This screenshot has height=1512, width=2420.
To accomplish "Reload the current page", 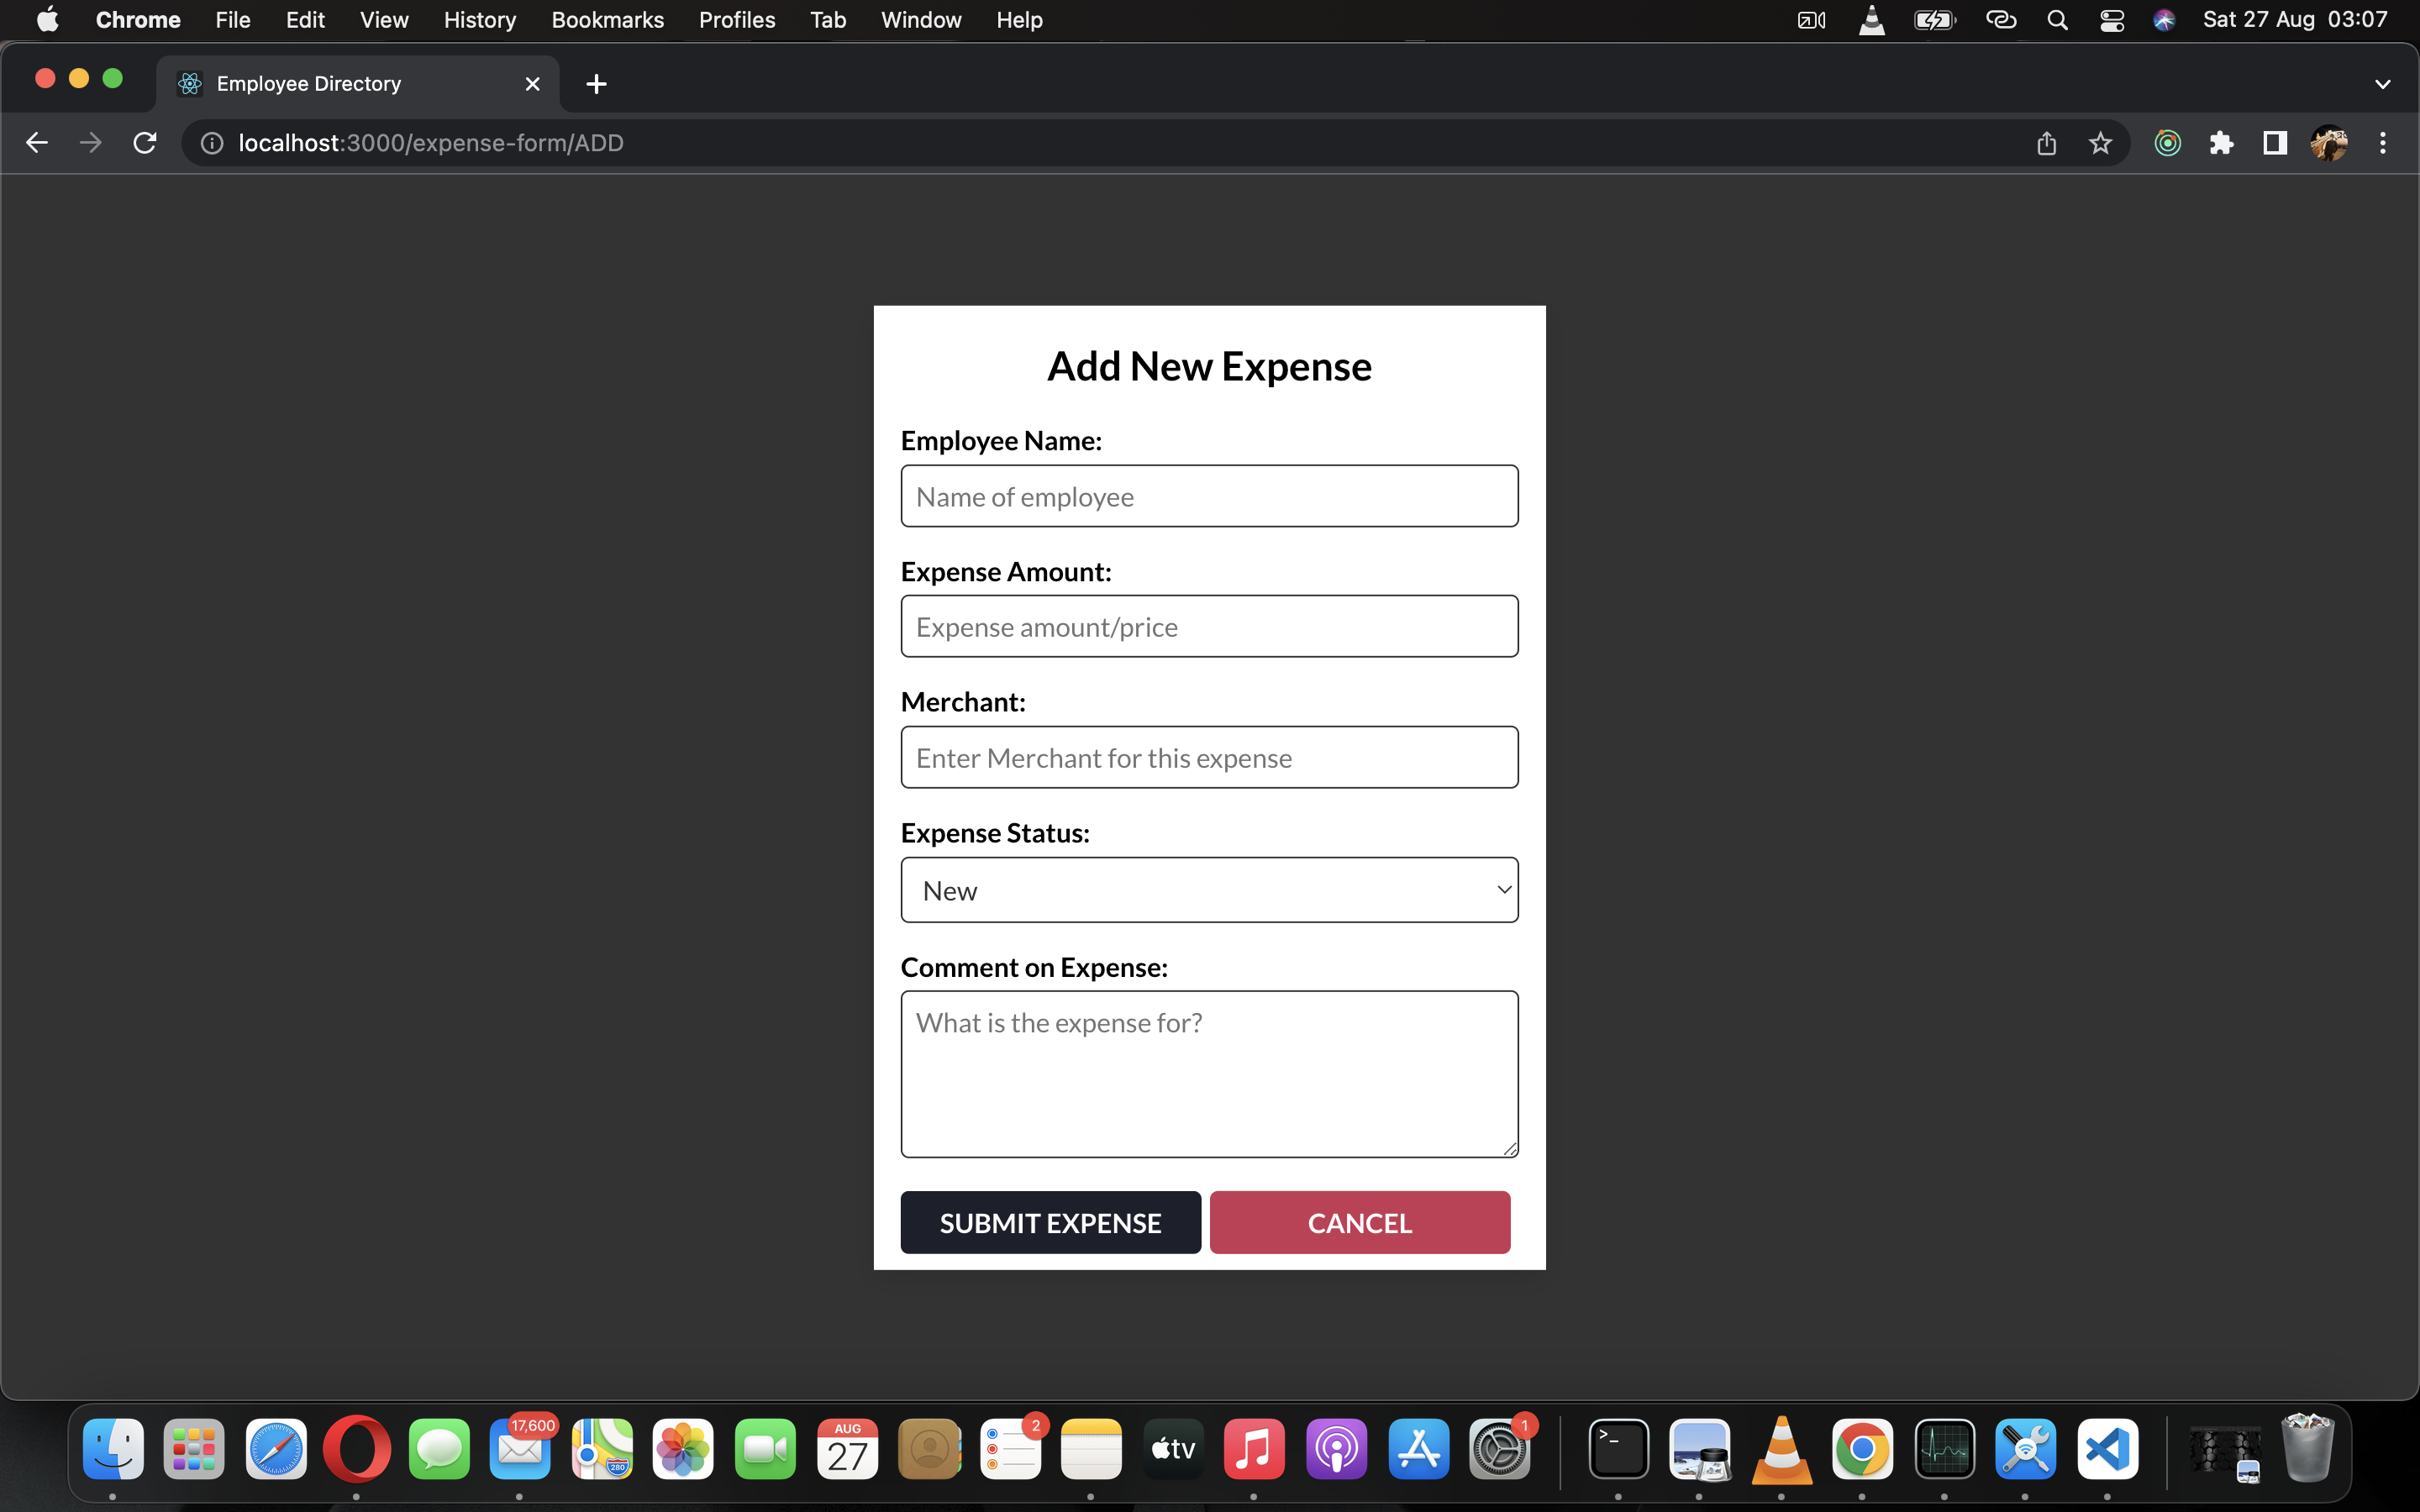I will (144, 142).
